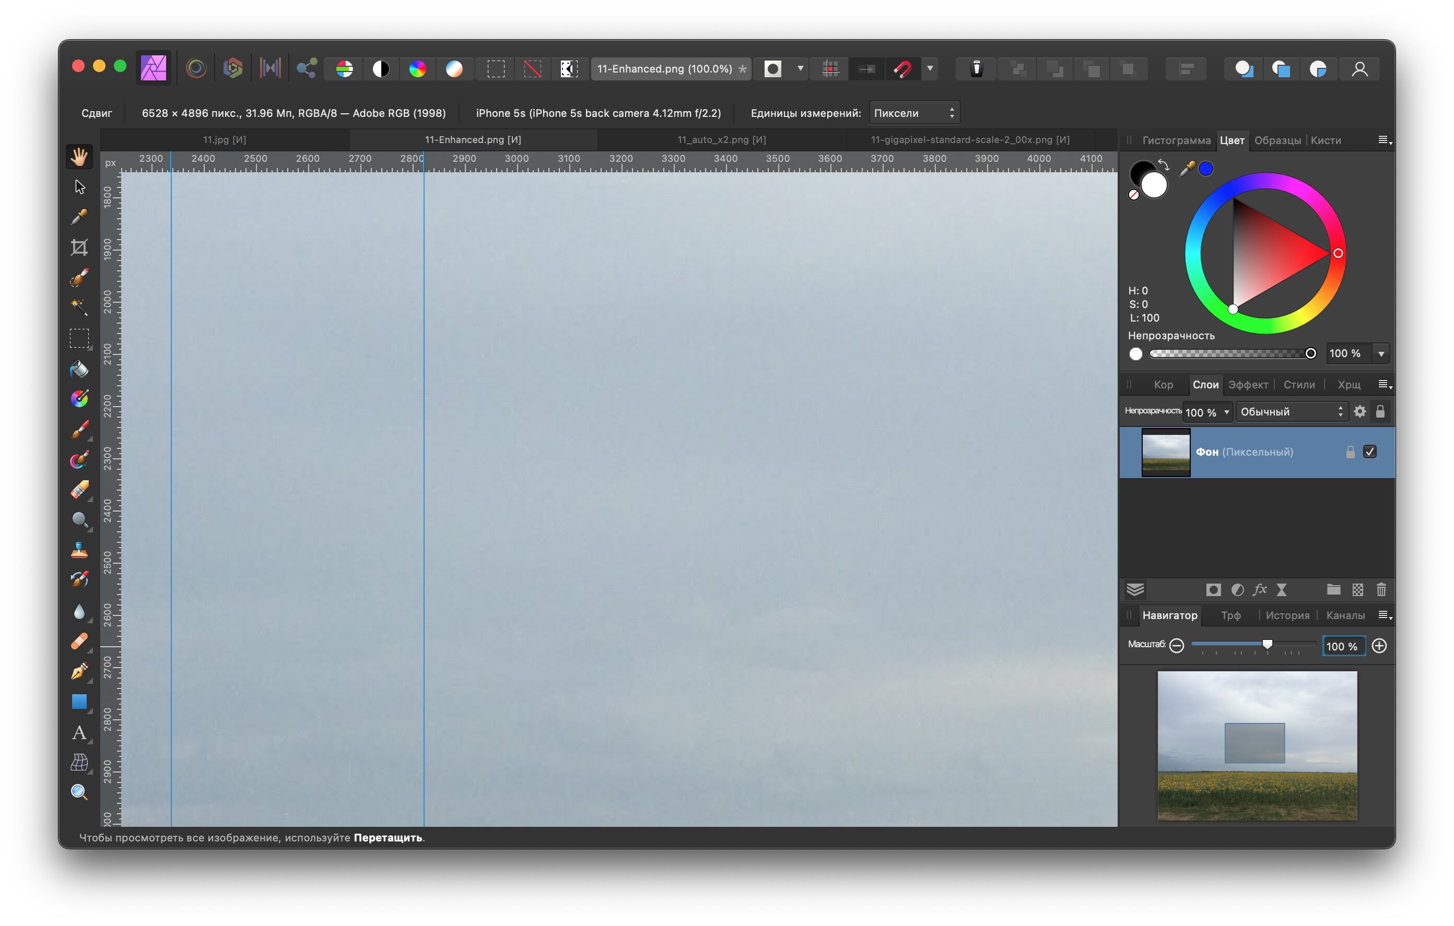The height and width of the screenshot is (926, 1454).
Task: Open the История panel tab
Action: (1287, 615)
